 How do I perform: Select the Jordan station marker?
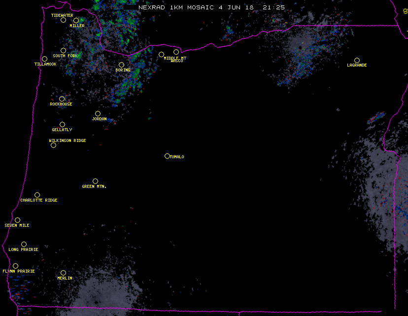click(x=98, y=114)
